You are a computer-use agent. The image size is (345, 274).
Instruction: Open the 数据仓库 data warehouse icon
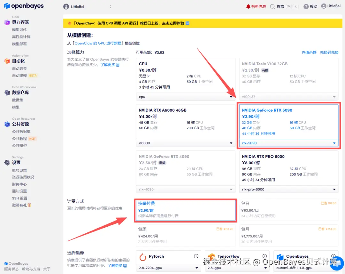coord(7,93)
